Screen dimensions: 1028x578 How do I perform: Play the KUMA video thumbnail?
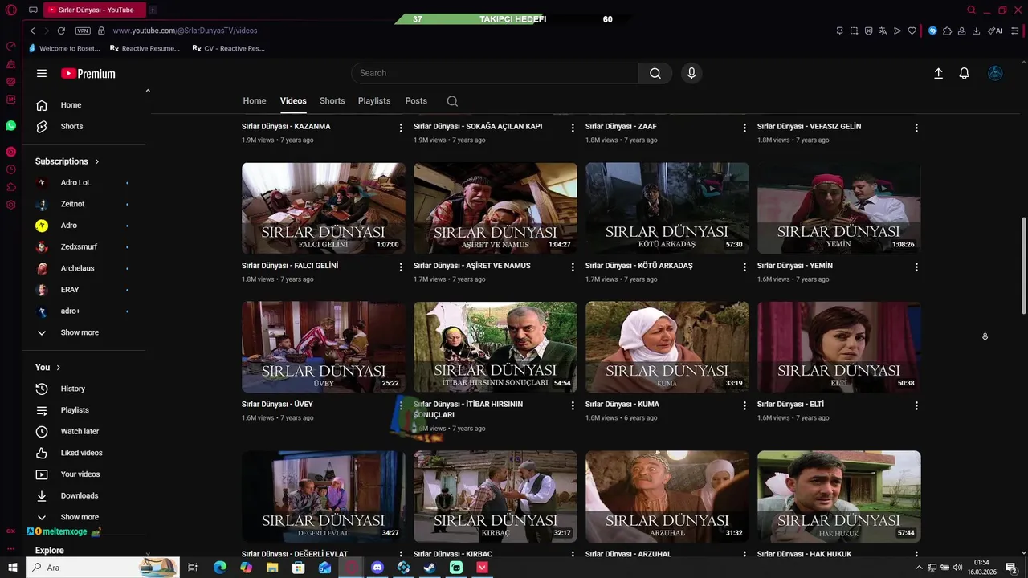[x=667, y=347]
